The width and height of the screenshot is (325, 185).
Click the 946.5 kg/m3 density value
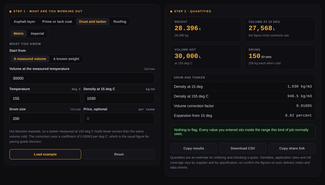pyautogui.click(x=300, y=96)
